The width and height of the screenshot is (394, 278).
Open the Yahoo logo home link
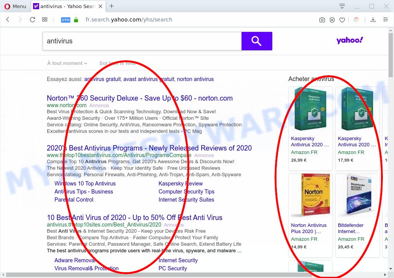[x=350, y=40]
